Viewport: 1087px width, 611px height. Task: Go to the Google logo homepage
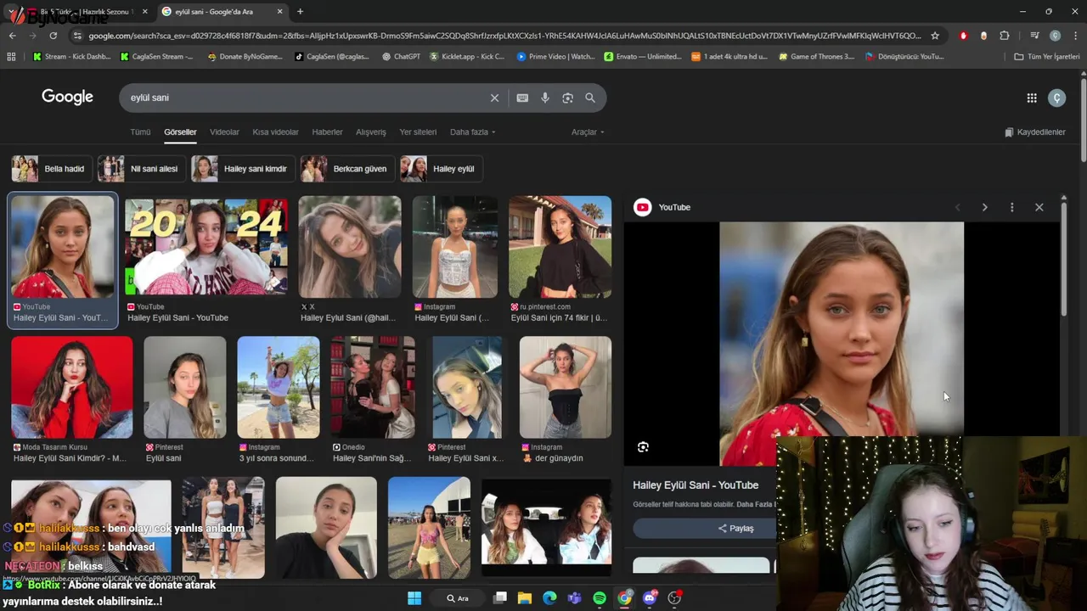click(67, 97)
